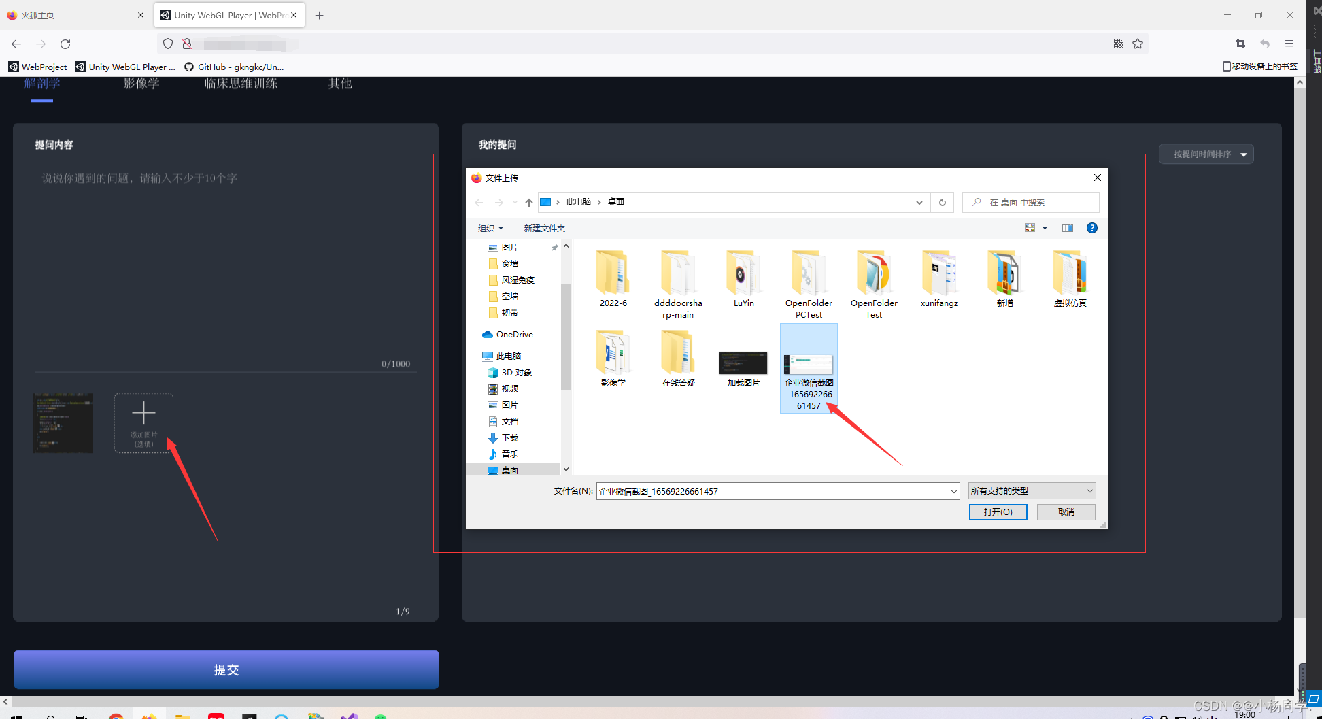The image size is (1322, 719).
Task: Click the dialog's forward arrow
Action: pos(499,202)
